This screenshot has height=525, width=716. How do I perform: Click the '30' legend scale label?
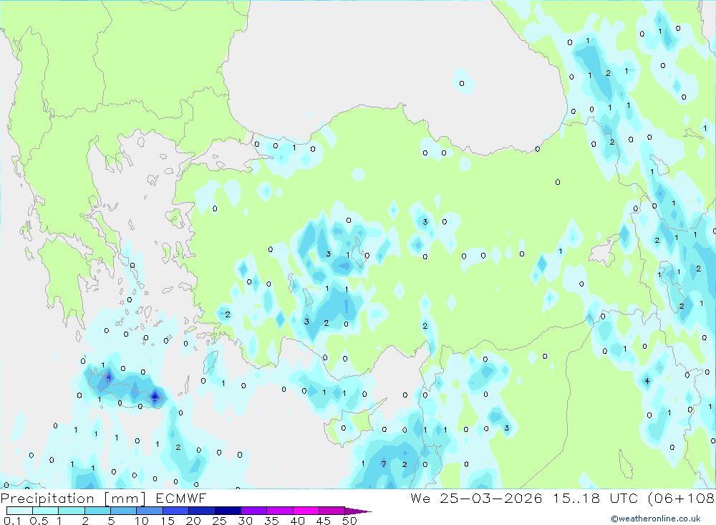pos(246,521)
